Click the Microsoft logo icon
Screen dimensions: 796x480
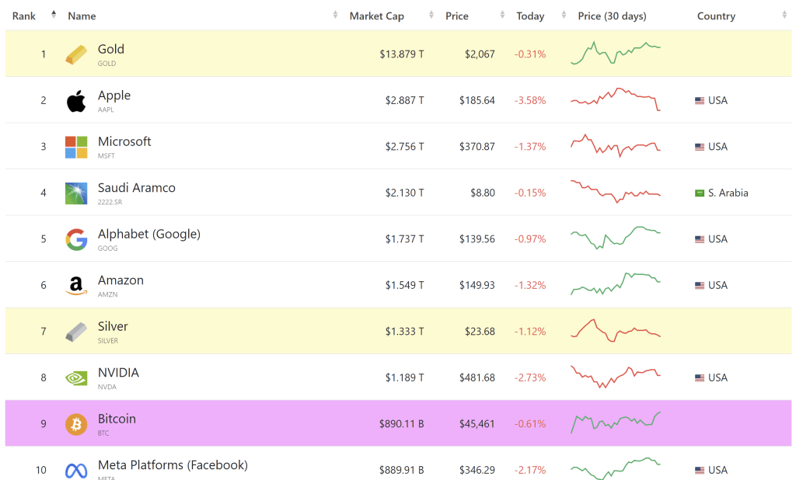click(x=76, y=147)
